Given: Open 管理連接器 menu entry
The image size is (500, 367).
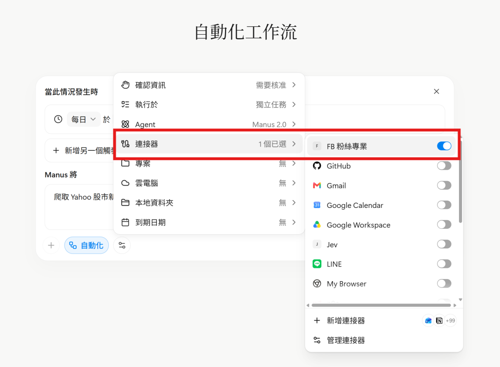Looking at the screenshot, I should 384,340.
